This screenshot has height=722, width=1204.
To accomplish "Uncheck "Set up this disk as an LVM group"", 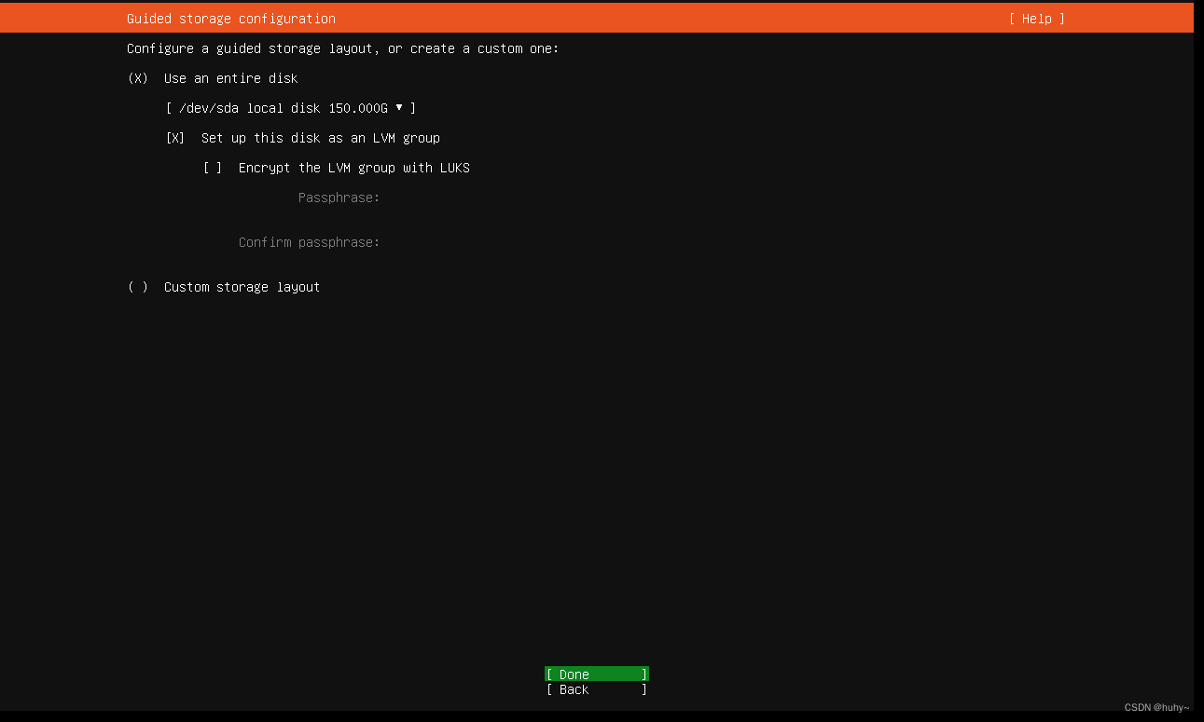I will pyautogui.click(x=175, y=138).
